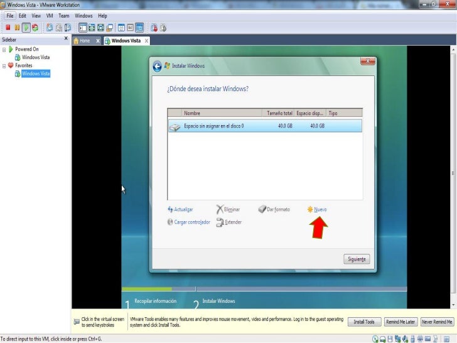Click the Dar formato option
The width and height of the screenshot is (457, 343).
(274, 209)
